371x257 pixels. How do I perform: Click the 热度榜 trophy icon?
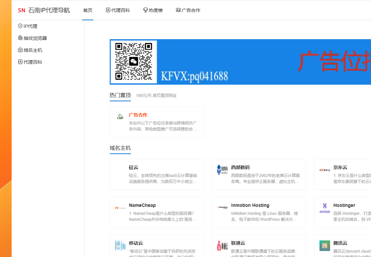click(x=146, y=10)
